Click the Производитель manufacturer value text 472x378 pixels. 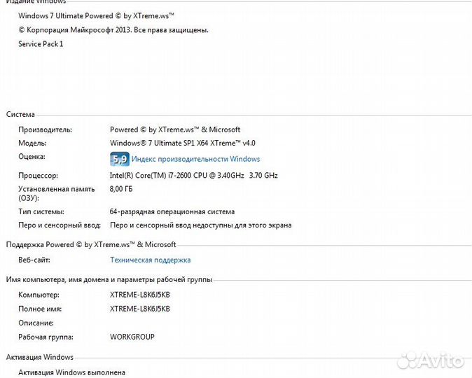coord(175,129)
